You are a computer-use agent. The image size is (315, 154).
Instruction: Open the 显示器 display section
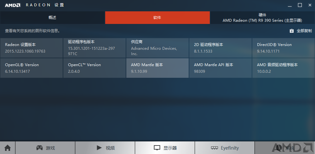point(165,148)
